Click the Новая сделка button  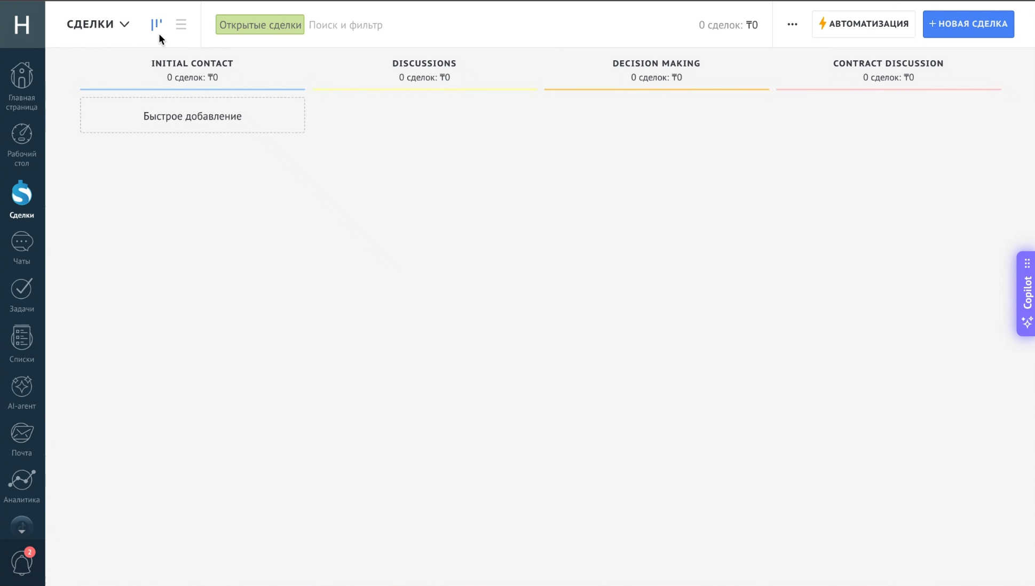click(968, 24)
